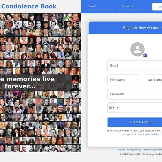Click the Register New Account header banner
The height and width of the screenshot is (162, 162).
125,28
